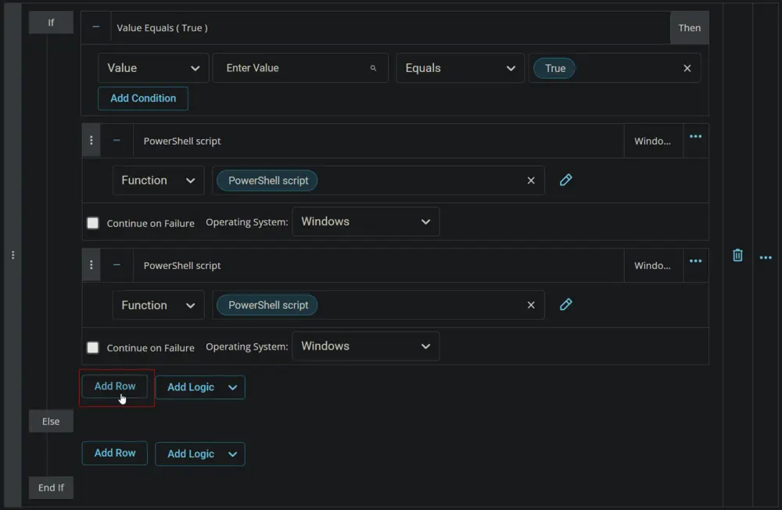Clear second PowerShell script function chip
Image resolution: width=782 pixels, height=510 pixels.
(531, 305)
